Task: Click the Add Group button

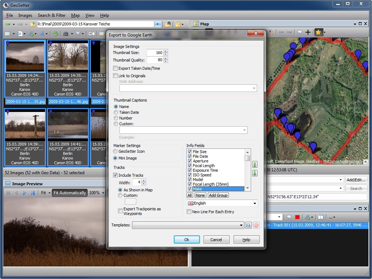Action: (x=218, y=195)
